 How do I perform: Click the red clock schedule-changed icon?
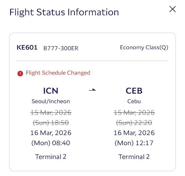tap(20, 73)
